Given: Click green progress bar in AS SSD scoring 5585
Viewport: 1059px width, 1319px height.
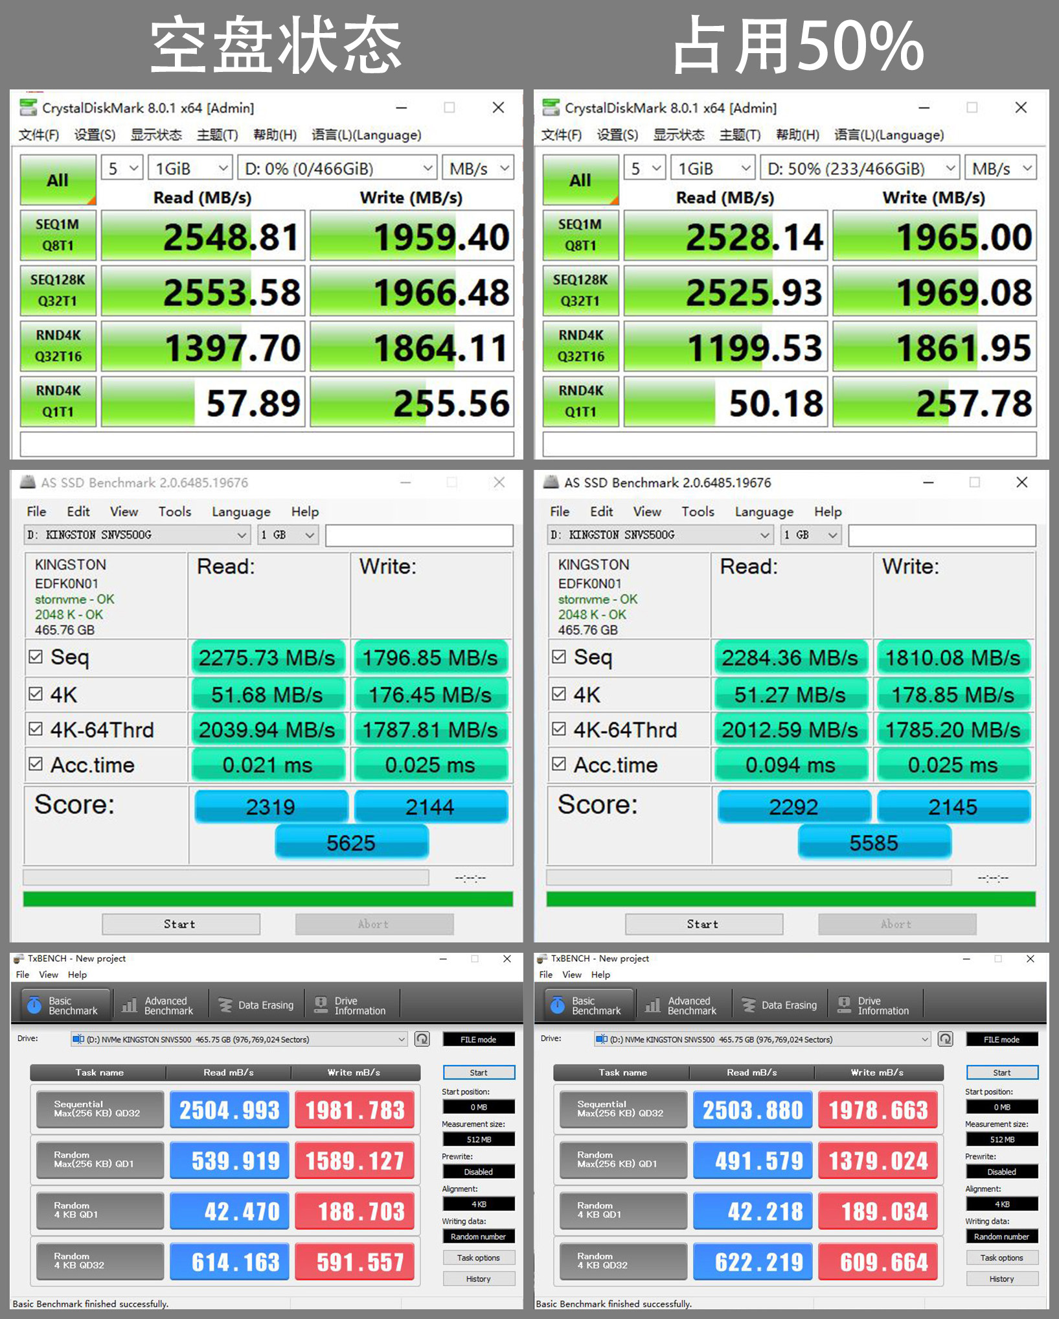Looking at the screenshot, I should [x=791, y=898].
